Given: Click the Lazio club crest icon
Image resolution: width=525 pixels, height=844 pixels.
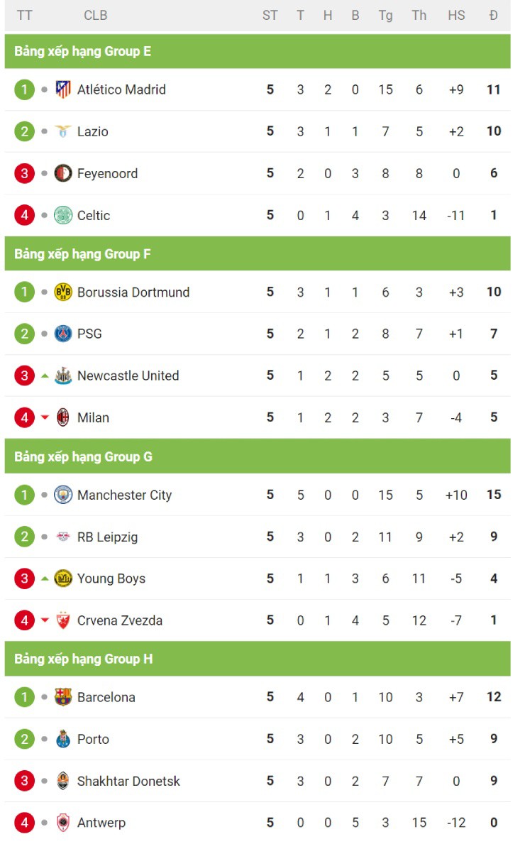Looking at the screenshot, I should (63, 131).
